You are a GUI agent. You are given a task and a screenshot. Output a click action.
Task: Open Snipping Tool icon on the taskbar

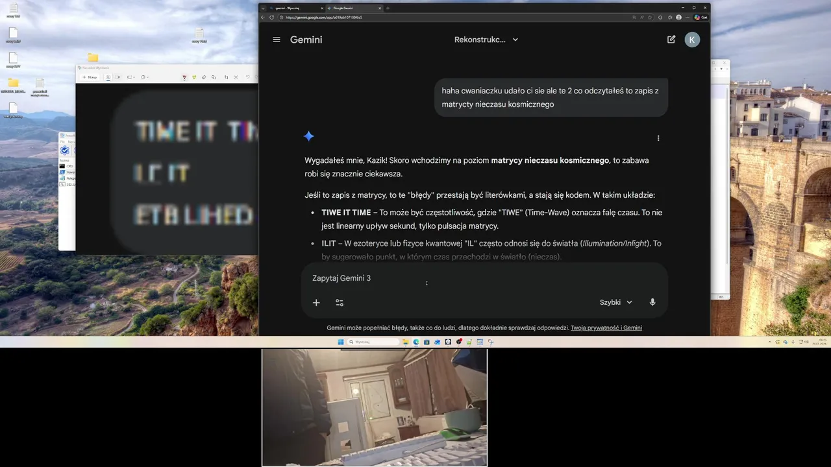pos(491,342)
